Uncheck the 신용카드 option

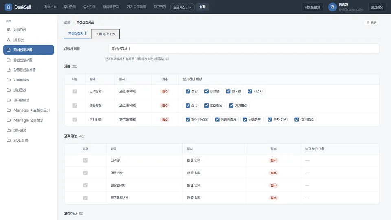[245, 120]
